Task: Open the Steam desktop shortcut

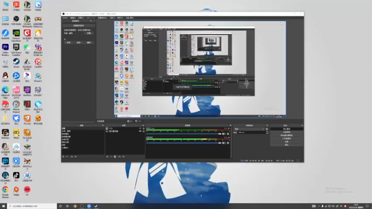Action: tap(16, 63)
